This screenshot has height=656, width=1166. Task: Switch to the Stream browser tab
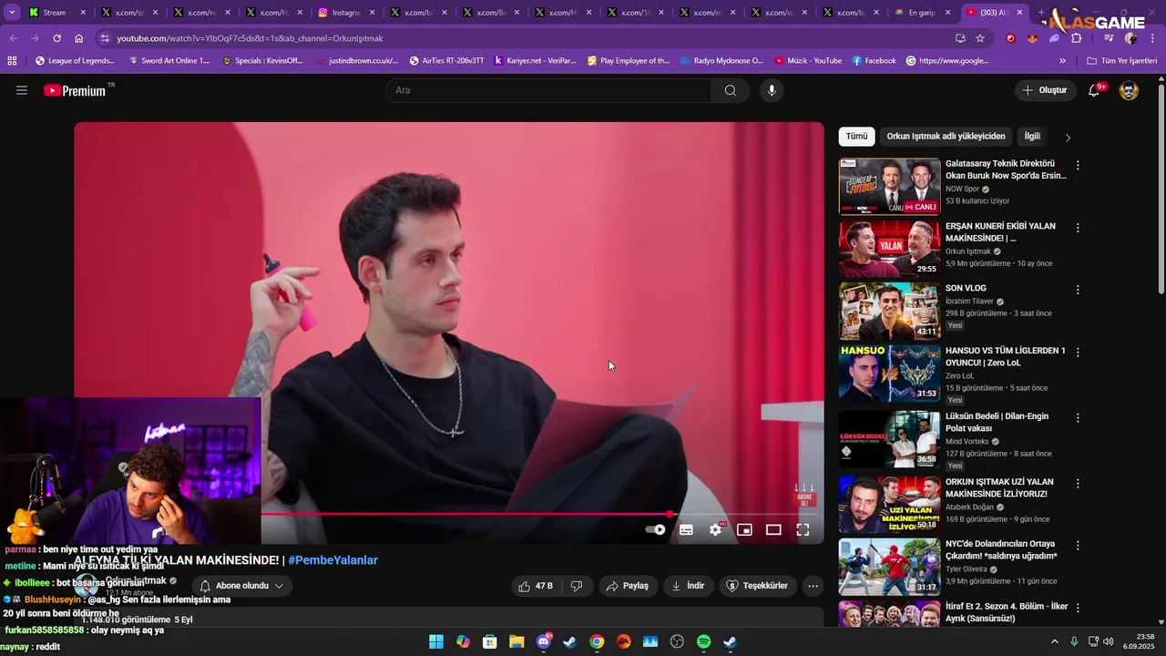coord(57,13)
